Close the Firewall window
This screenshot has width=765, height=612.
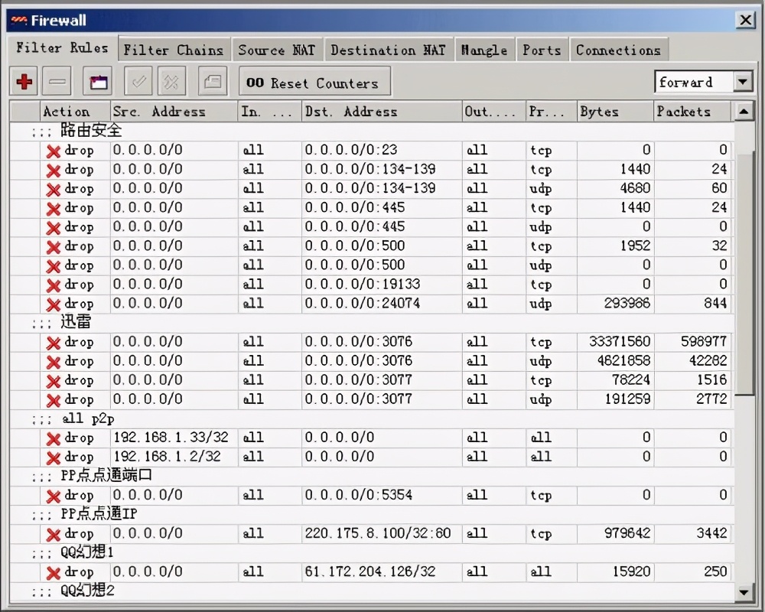(x=744, y=20)
